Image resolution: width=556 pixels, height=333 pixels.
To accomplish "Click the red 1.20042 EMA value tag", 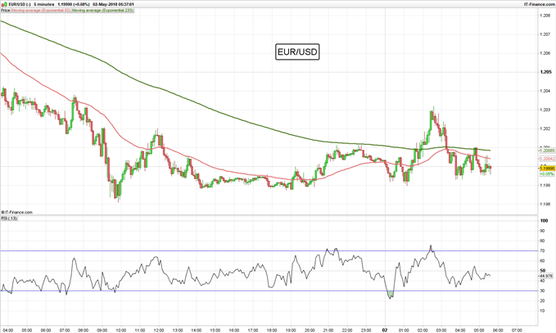I will coord(547,159).
